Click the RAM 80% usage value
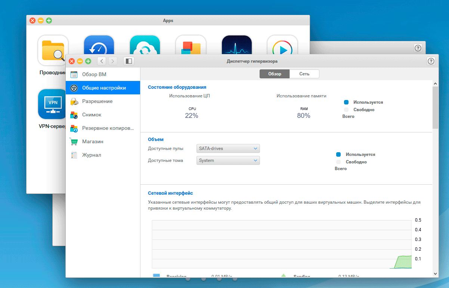 point(304,116)
